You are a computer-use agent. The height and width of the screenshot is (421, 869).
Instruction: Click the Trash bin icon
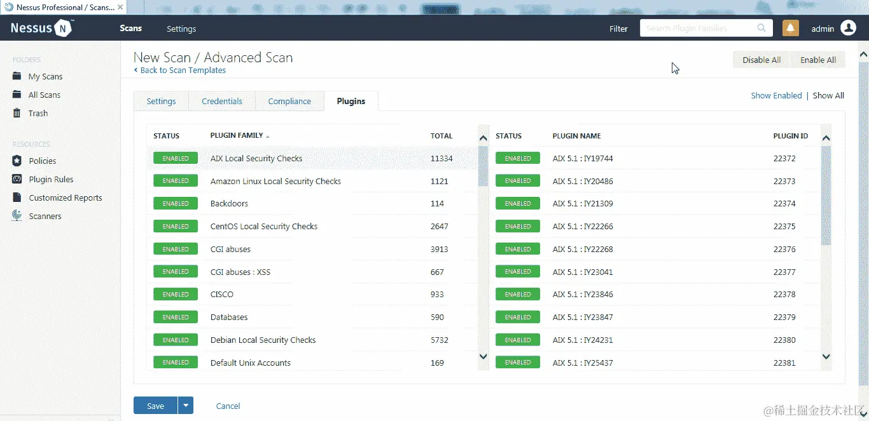tap(17, 113)
